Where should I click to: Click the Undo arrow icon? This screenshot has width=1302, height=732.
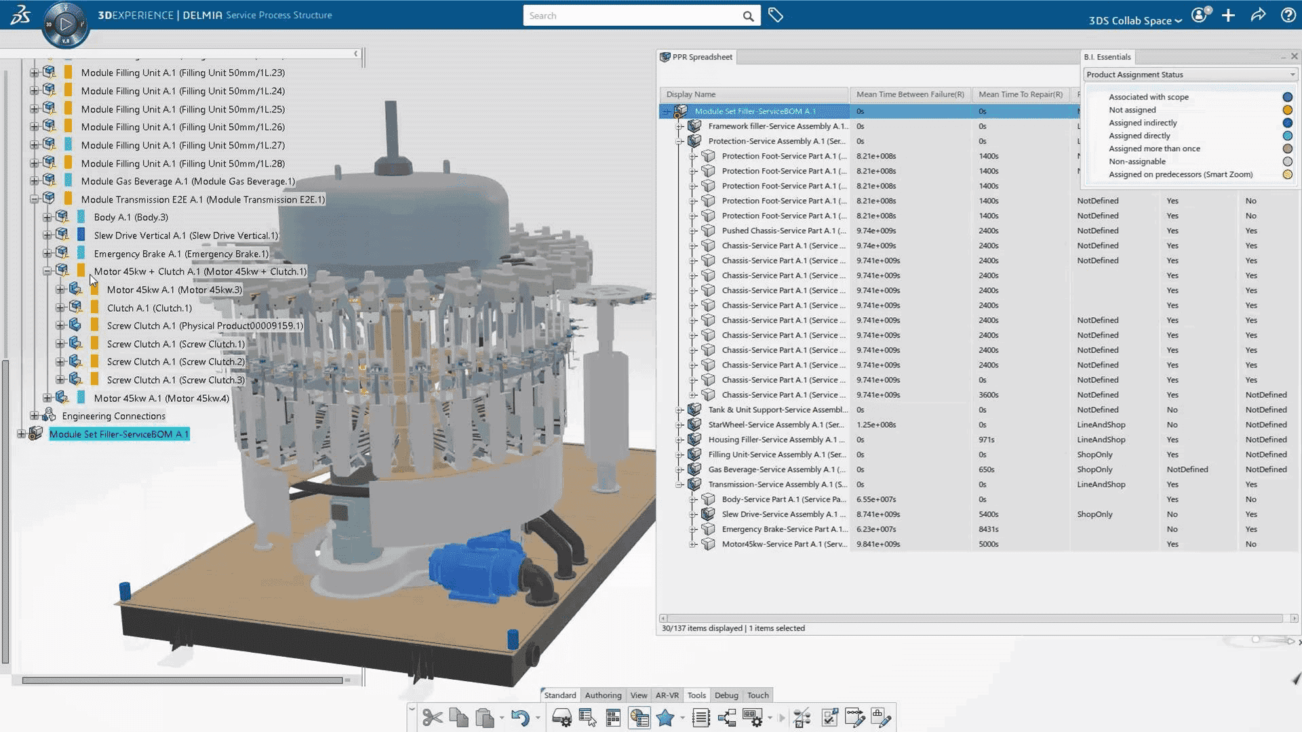[x=519, y=718]
